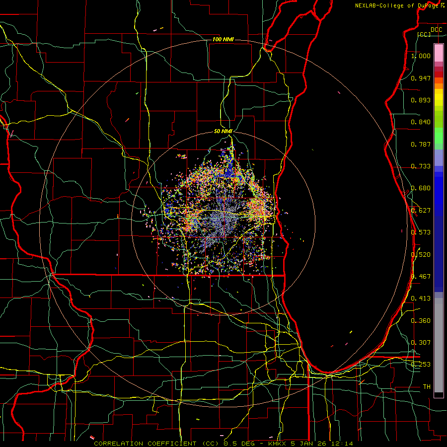Click the 0.680 scale value
This screenshot has width=447, height=447.
pos(421,188)
